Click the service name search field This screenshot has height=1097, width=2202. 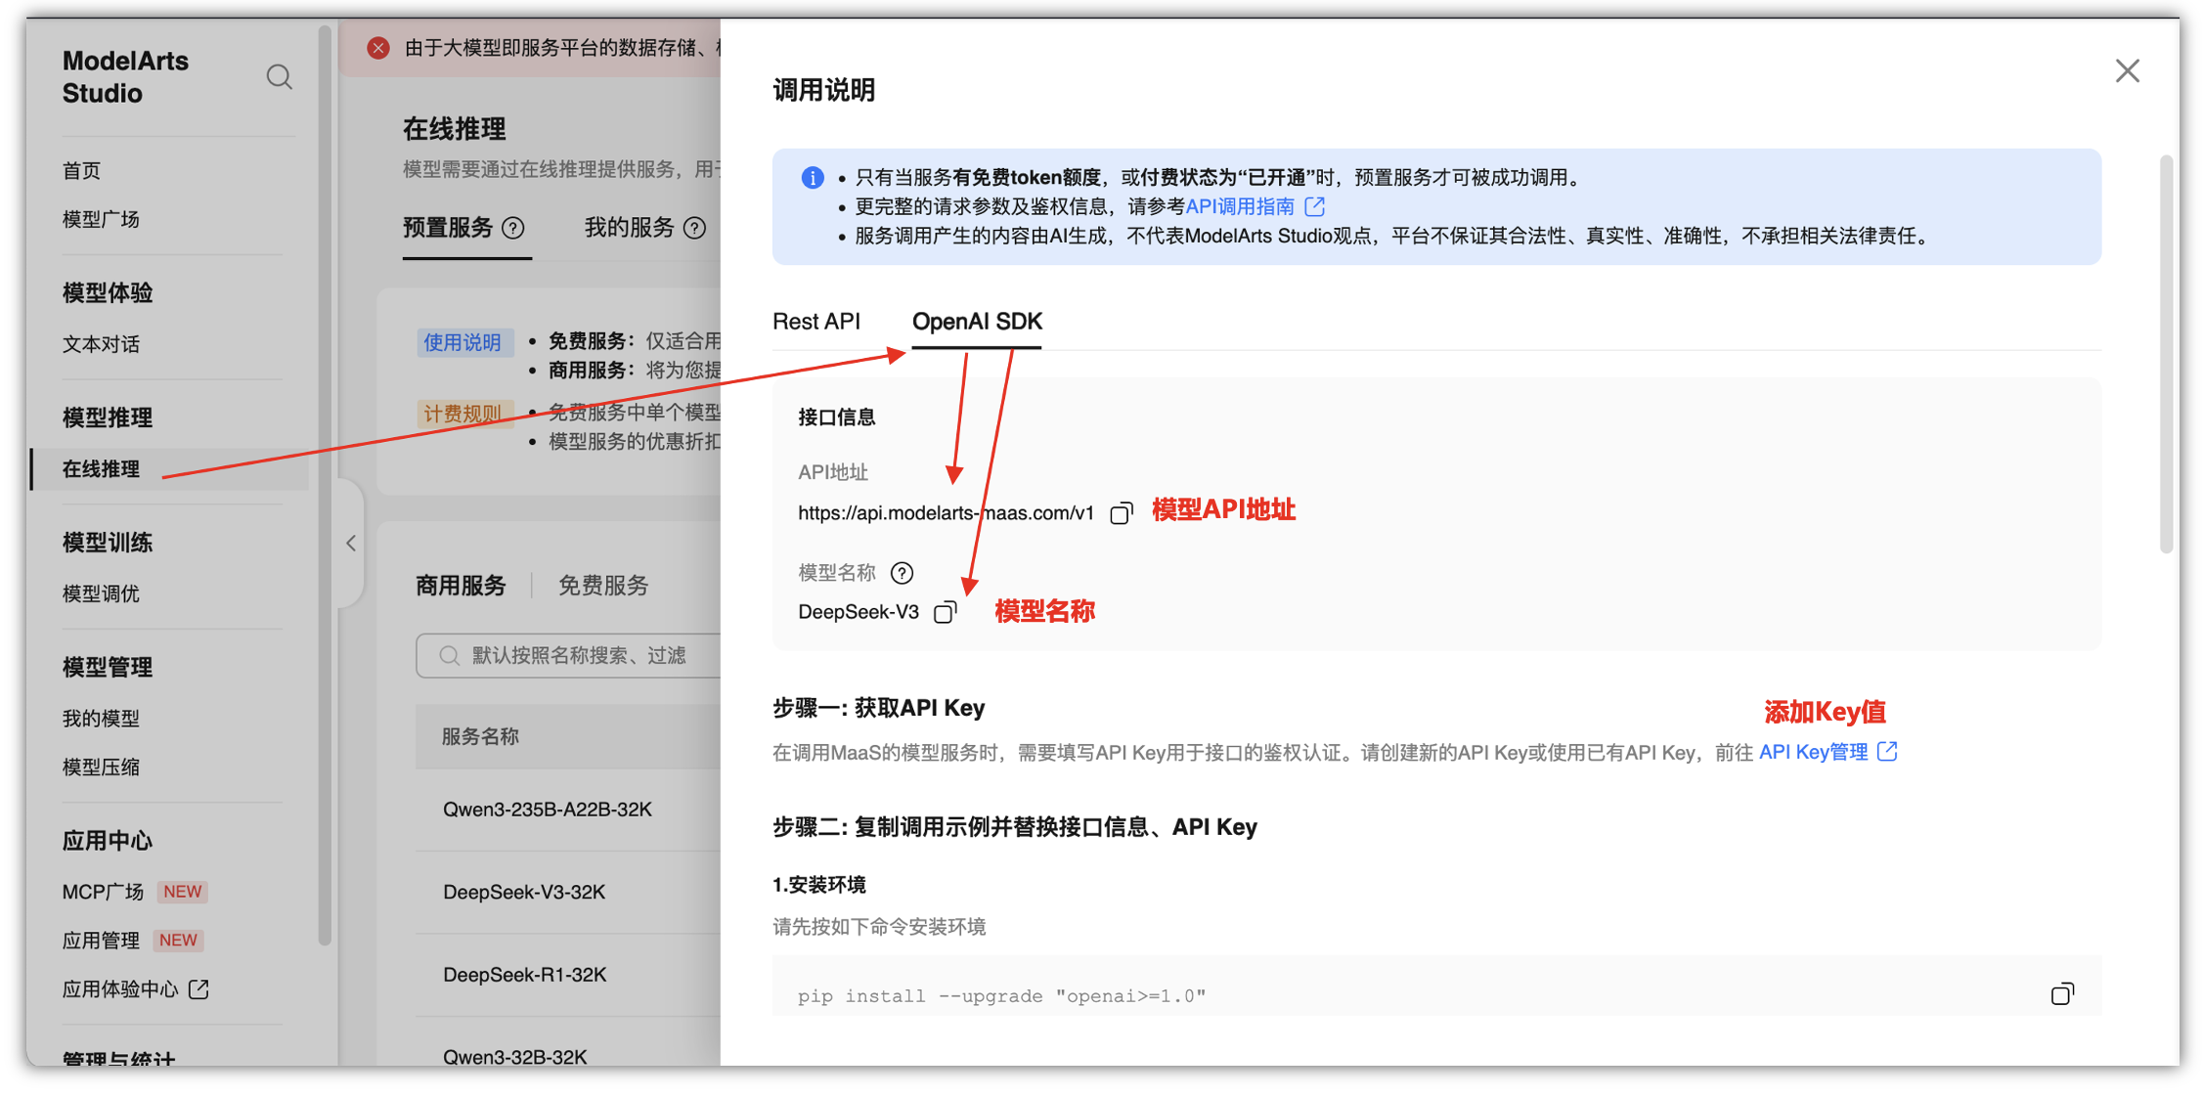click(x=568, y=655)
